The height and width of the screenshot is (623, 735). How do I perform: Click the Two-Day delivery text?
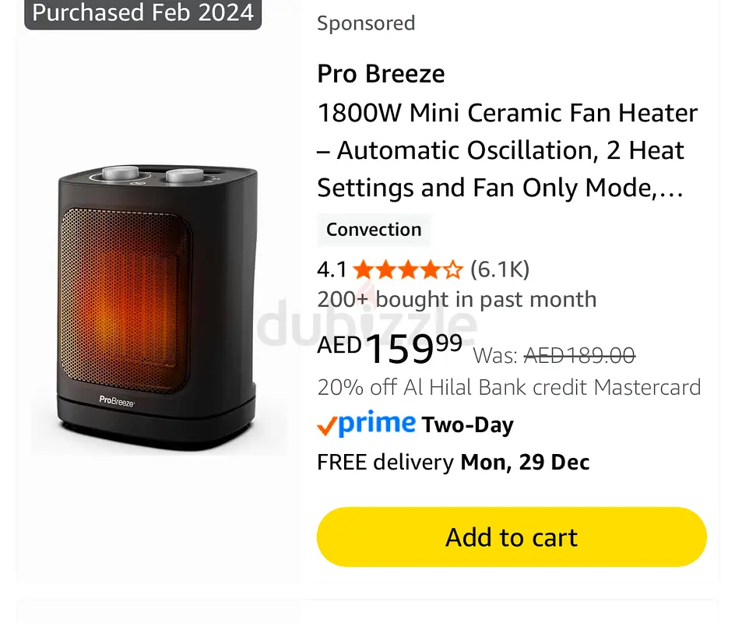point(467,424)
